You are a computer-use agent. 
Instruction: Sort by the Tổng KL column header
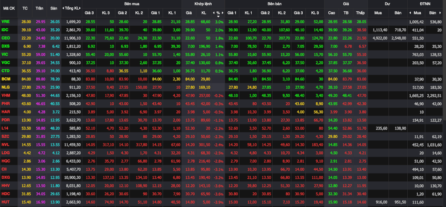(x=72, y=8)
